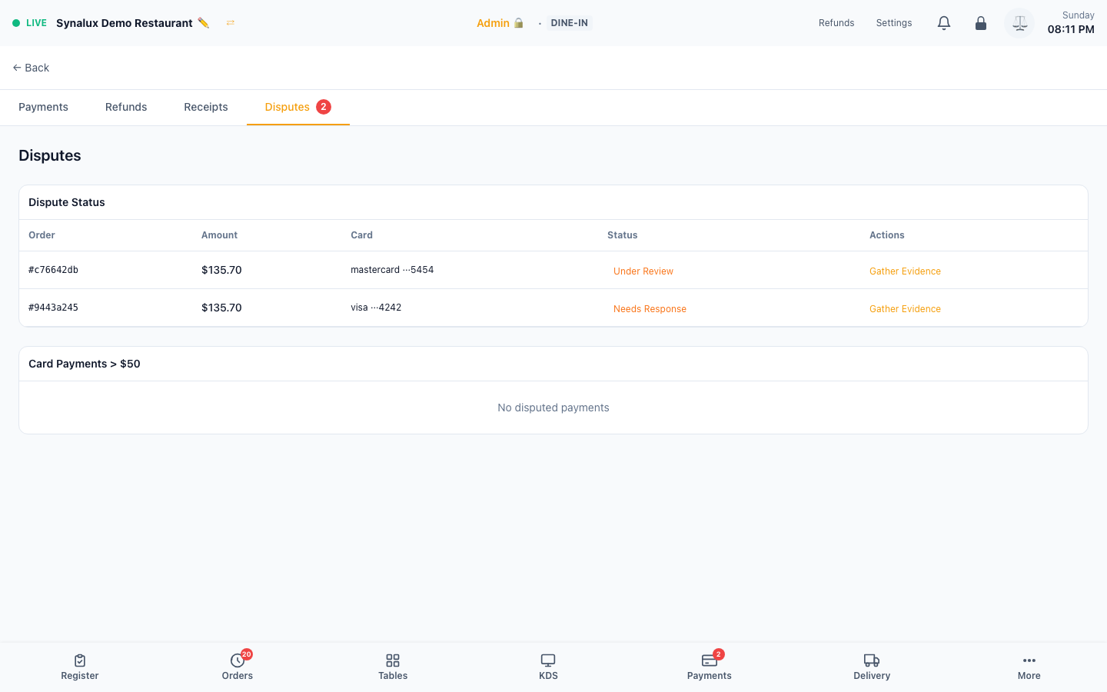Go to Tables in bottom navigation
This screenshot has height=692, width=1107.
point(393,667)
